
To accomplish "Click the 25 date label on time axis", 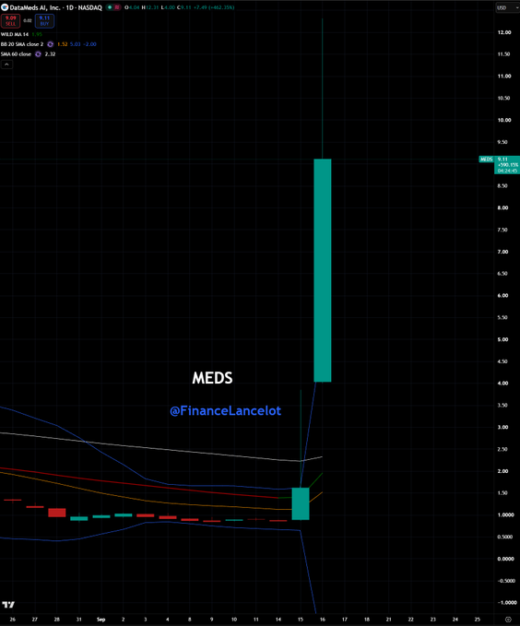I will tap(478, 620).
